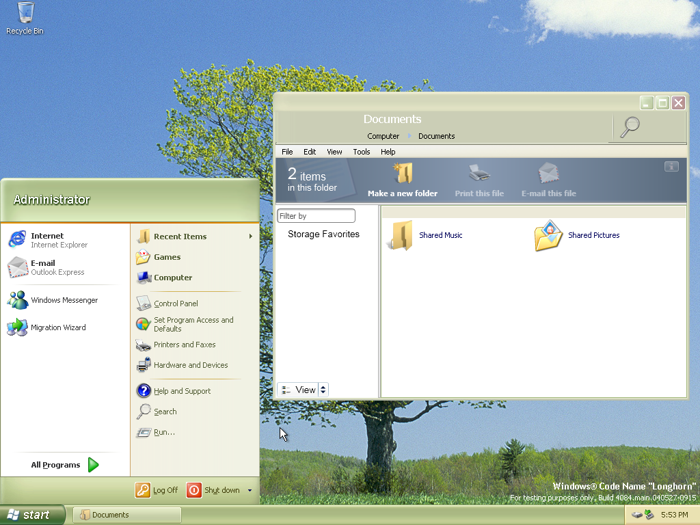Open the View dropdown in the left pane
The height and width of the screenshot is (525, 700).
(x=323, y=390)
